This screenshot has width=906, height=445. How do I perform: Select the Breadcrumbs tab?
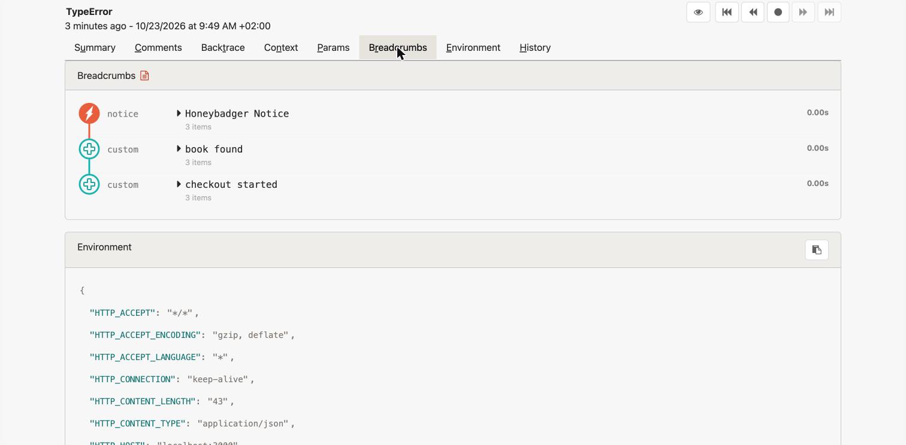tap(398, 48)
